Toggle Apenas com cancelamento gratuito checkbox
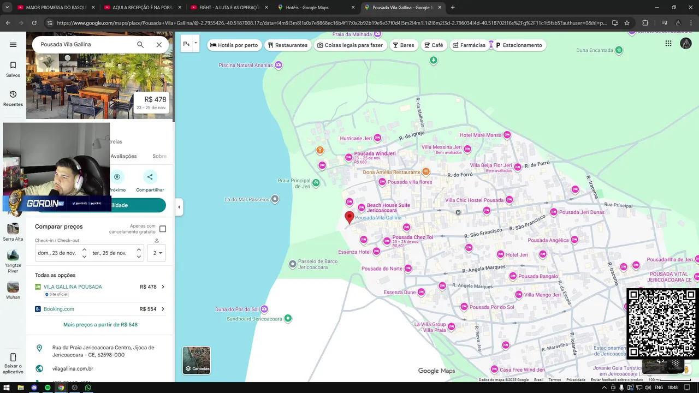 click(163, 229)
